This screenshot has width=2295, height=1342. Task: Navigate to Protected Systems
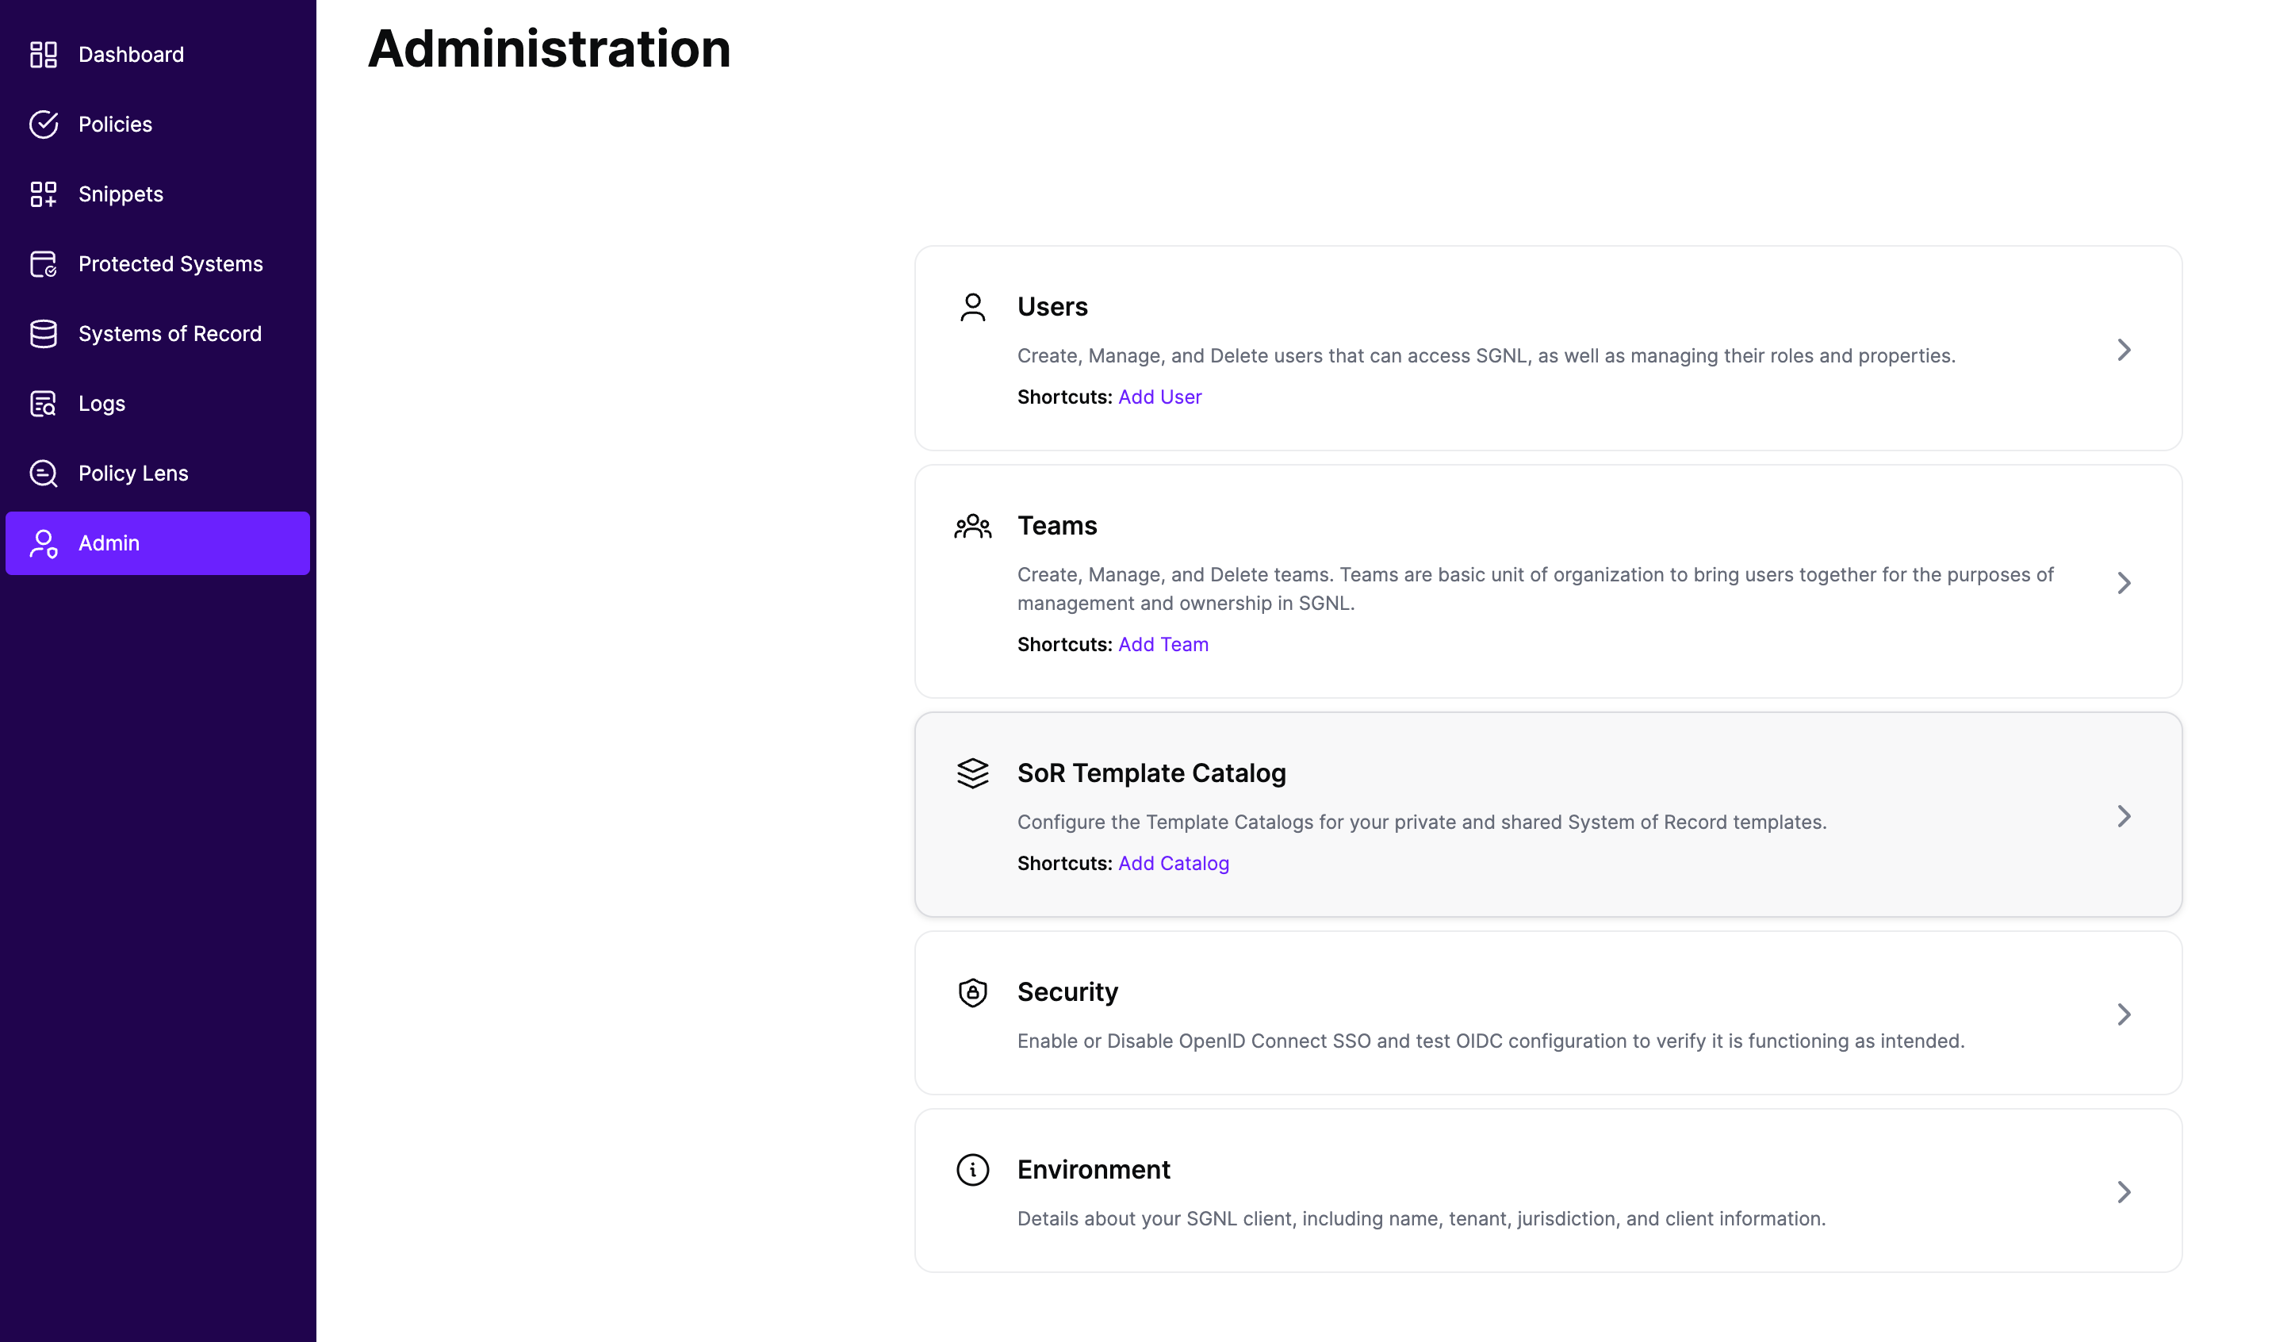158,264
